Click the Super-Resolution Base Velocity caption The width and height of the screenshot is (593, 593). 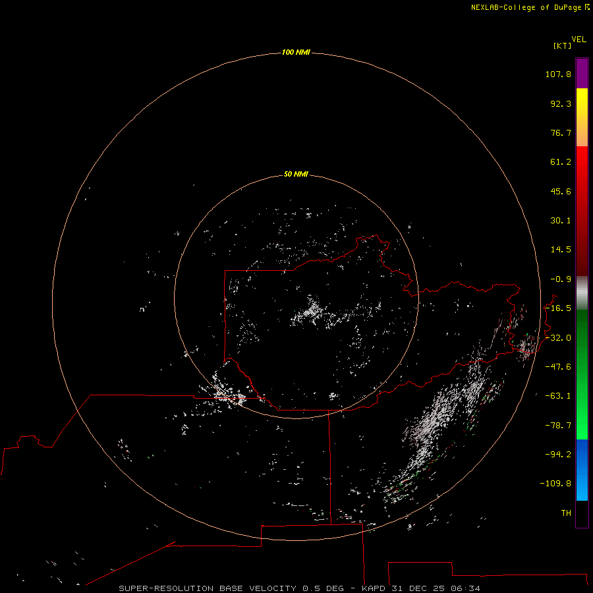click(300, 588)
